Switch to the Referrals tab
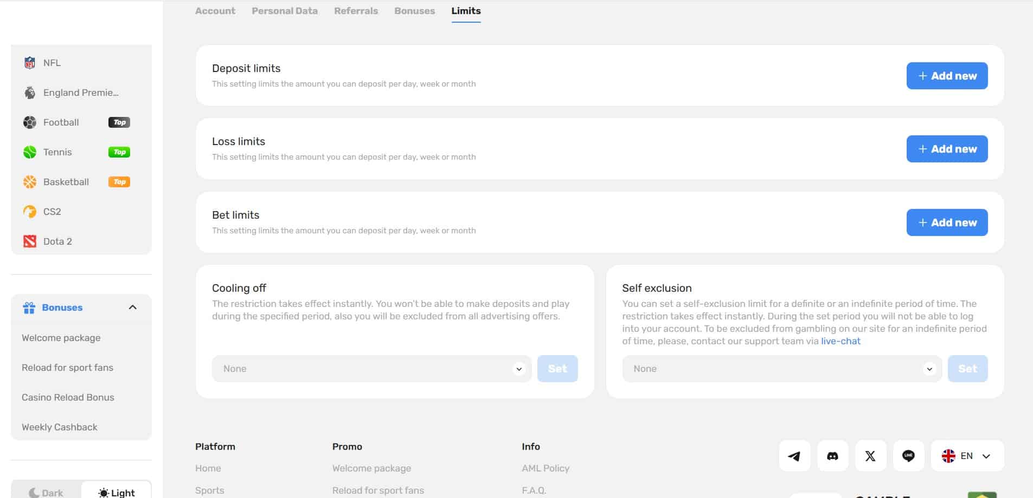 click(x=356, y=11)
